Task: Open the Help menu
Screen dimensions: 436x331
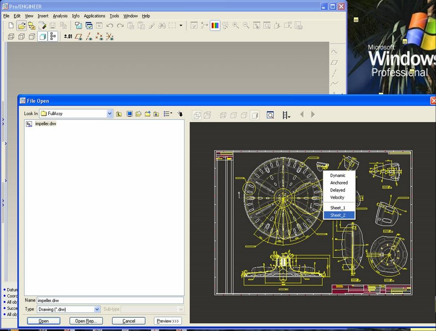Action: pos(146,16)
